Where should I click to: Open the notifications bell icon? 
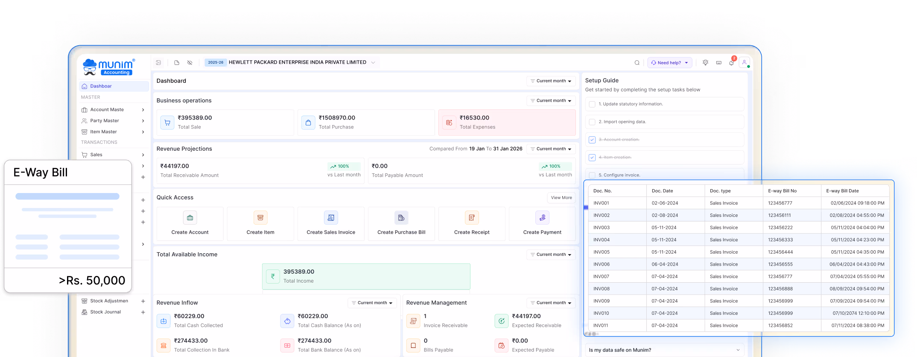[731, 63]
